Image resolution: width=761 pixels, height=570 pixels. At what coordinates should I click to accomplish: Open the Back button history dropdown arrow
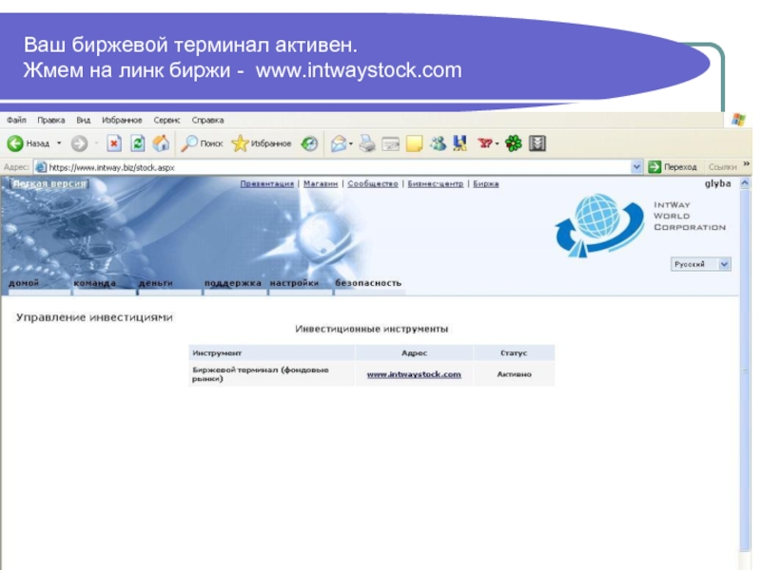[59, 143]
